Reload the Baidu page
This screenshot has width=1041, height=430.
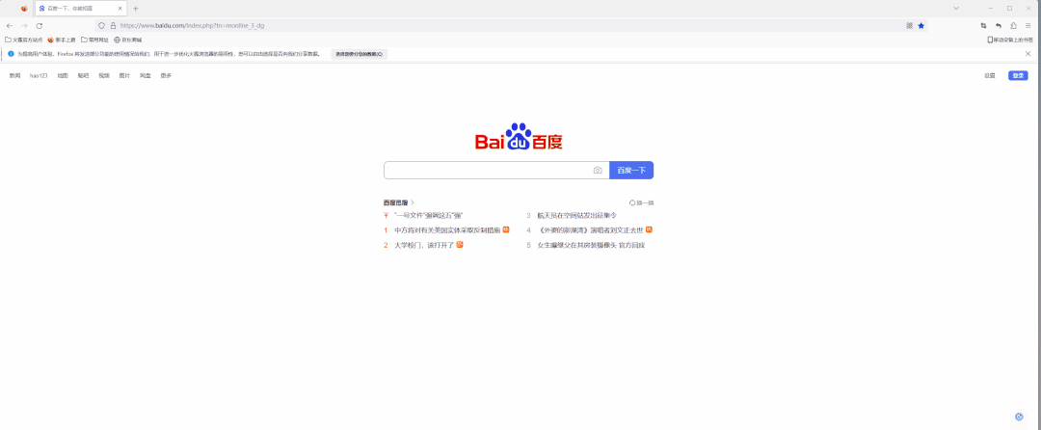(40, 26)
